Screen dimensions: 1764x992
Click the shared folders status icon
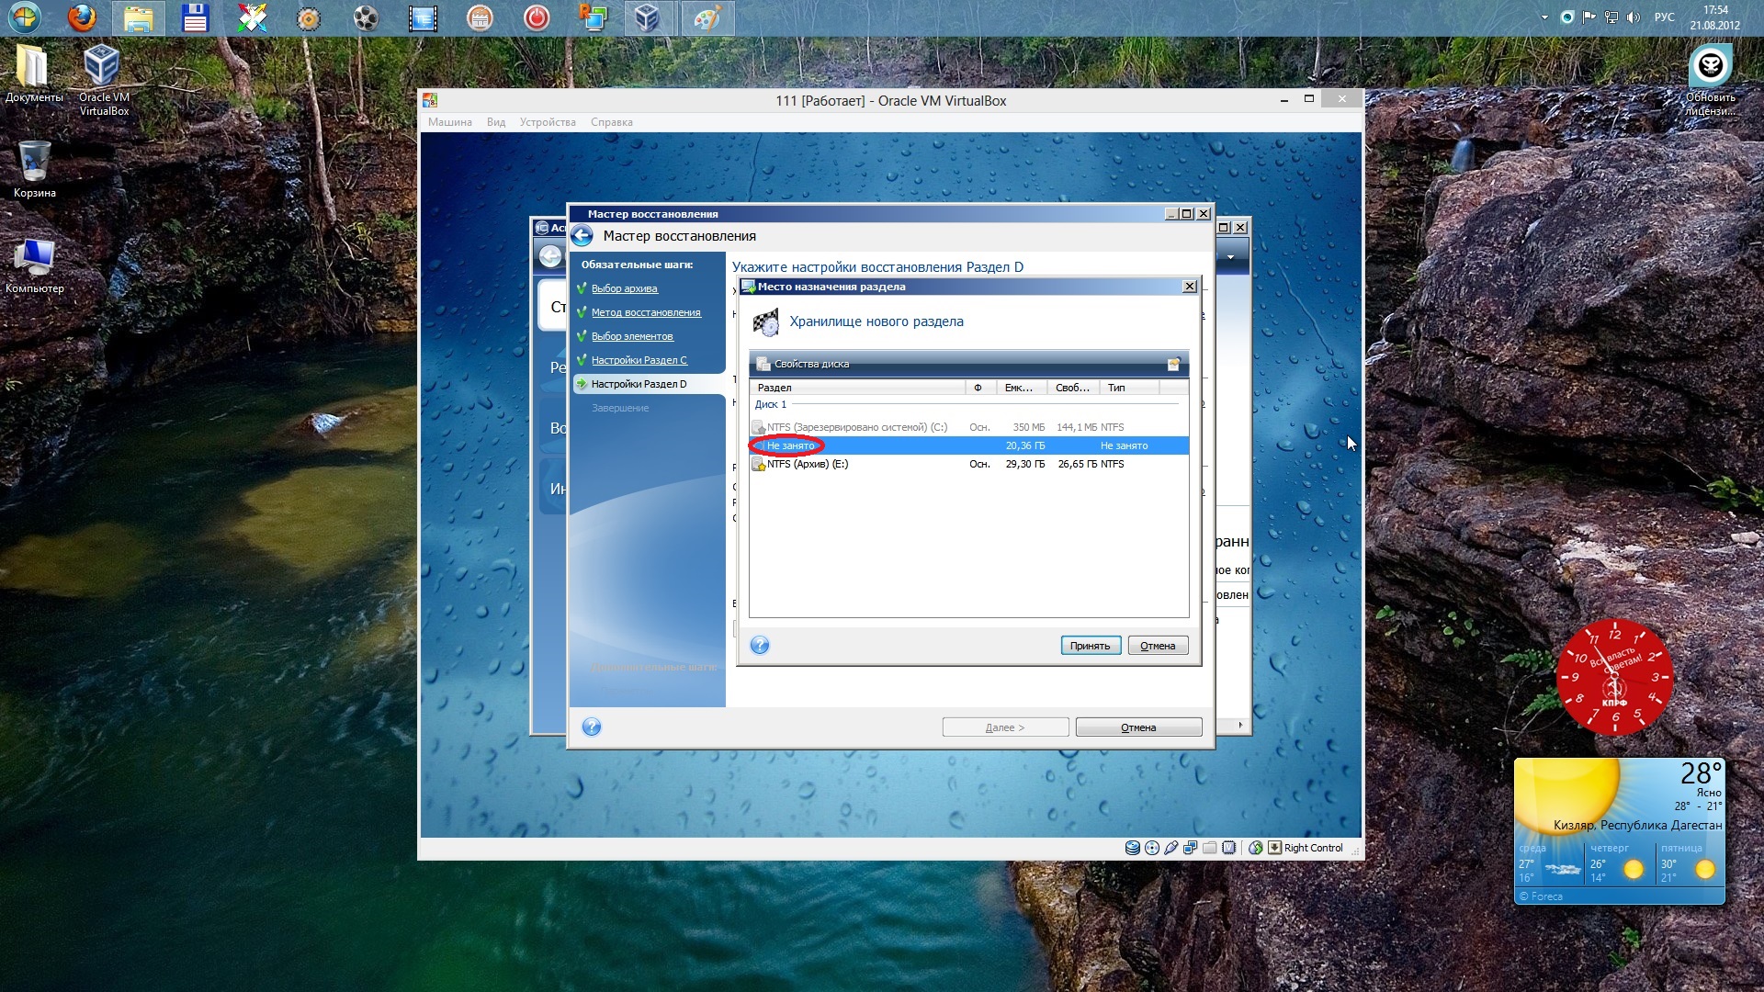[x=1210, y=848]
